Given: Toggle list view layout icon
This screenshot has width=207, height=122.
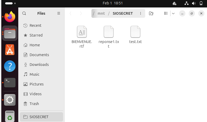Looking at the screenshot, I should (166, 13).
